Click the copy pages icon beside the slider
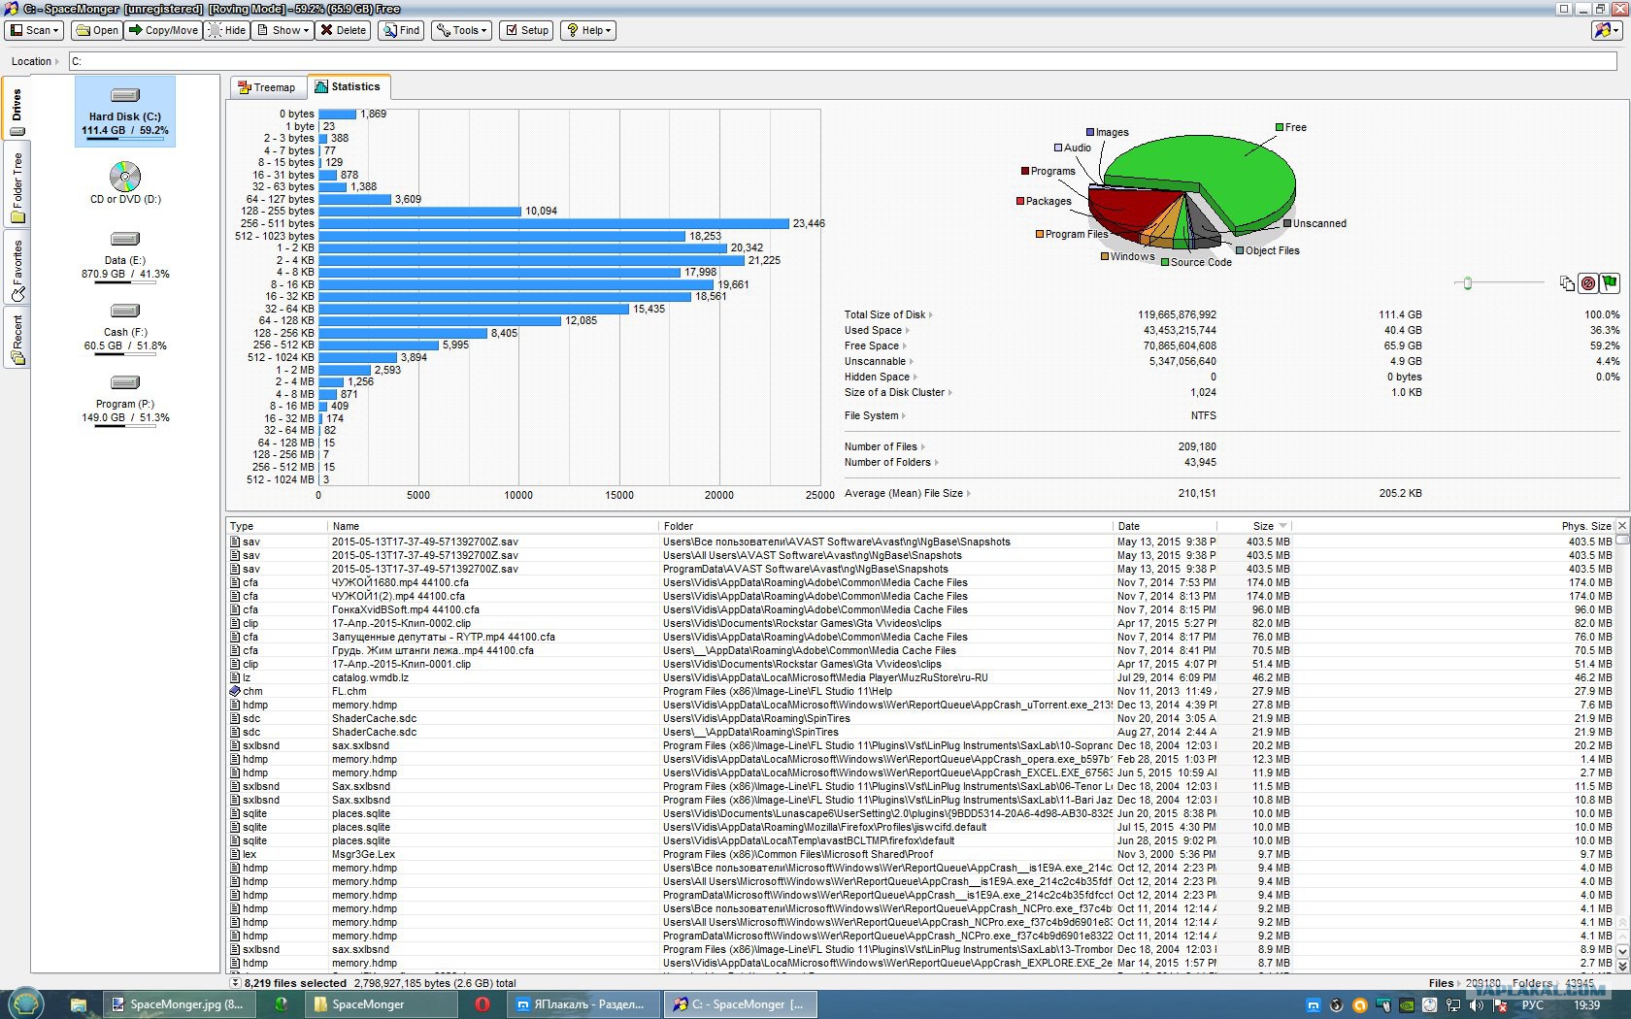The height and width of the screenshot is (1019, 1631). [1567, 283]
